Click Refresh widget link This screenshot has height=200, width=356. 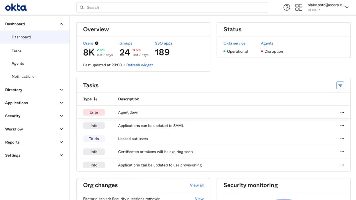pos(140,65)
